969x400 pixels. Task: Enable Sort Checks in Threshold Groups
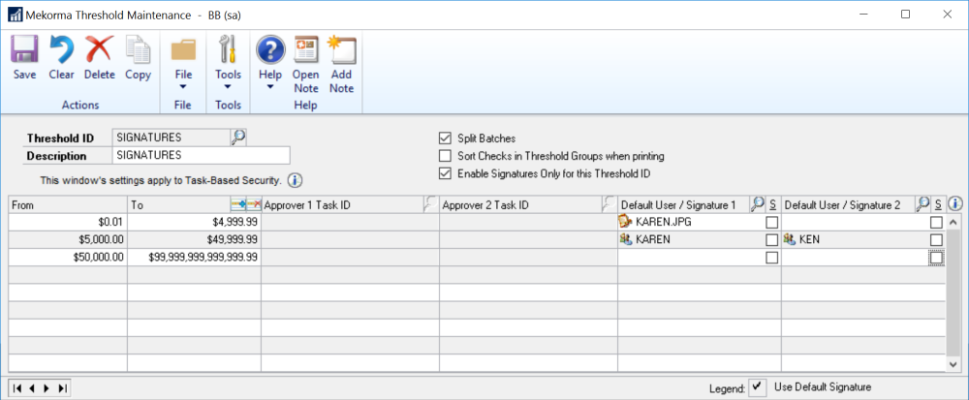[445, 156]
